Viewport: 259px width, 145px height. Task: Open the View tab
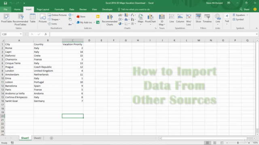(94, 9)
